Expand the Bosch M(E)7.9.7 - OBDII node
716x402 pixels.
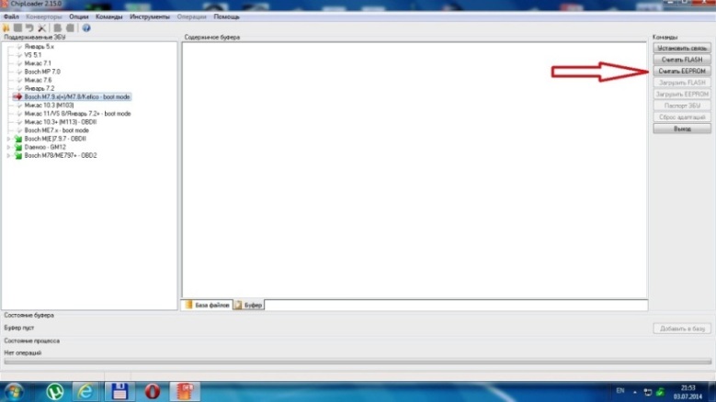[x=9, y=139]
